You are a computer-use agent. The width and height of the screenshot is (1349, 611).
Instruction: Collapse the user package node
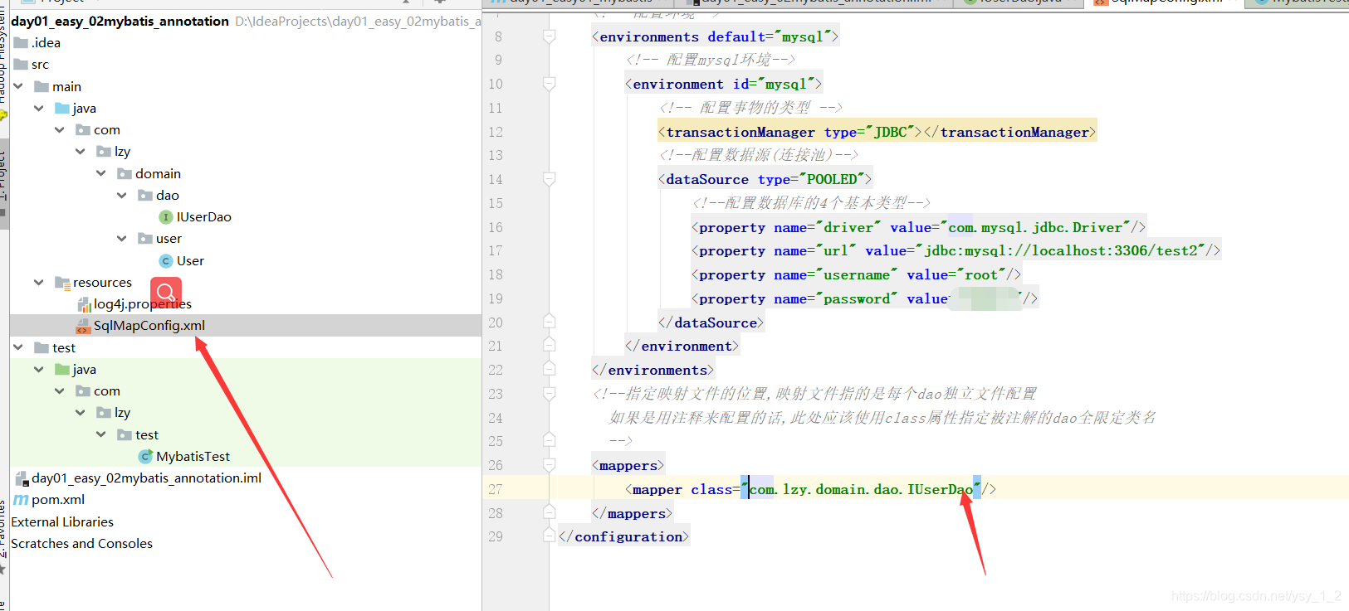tap(122, 238)
